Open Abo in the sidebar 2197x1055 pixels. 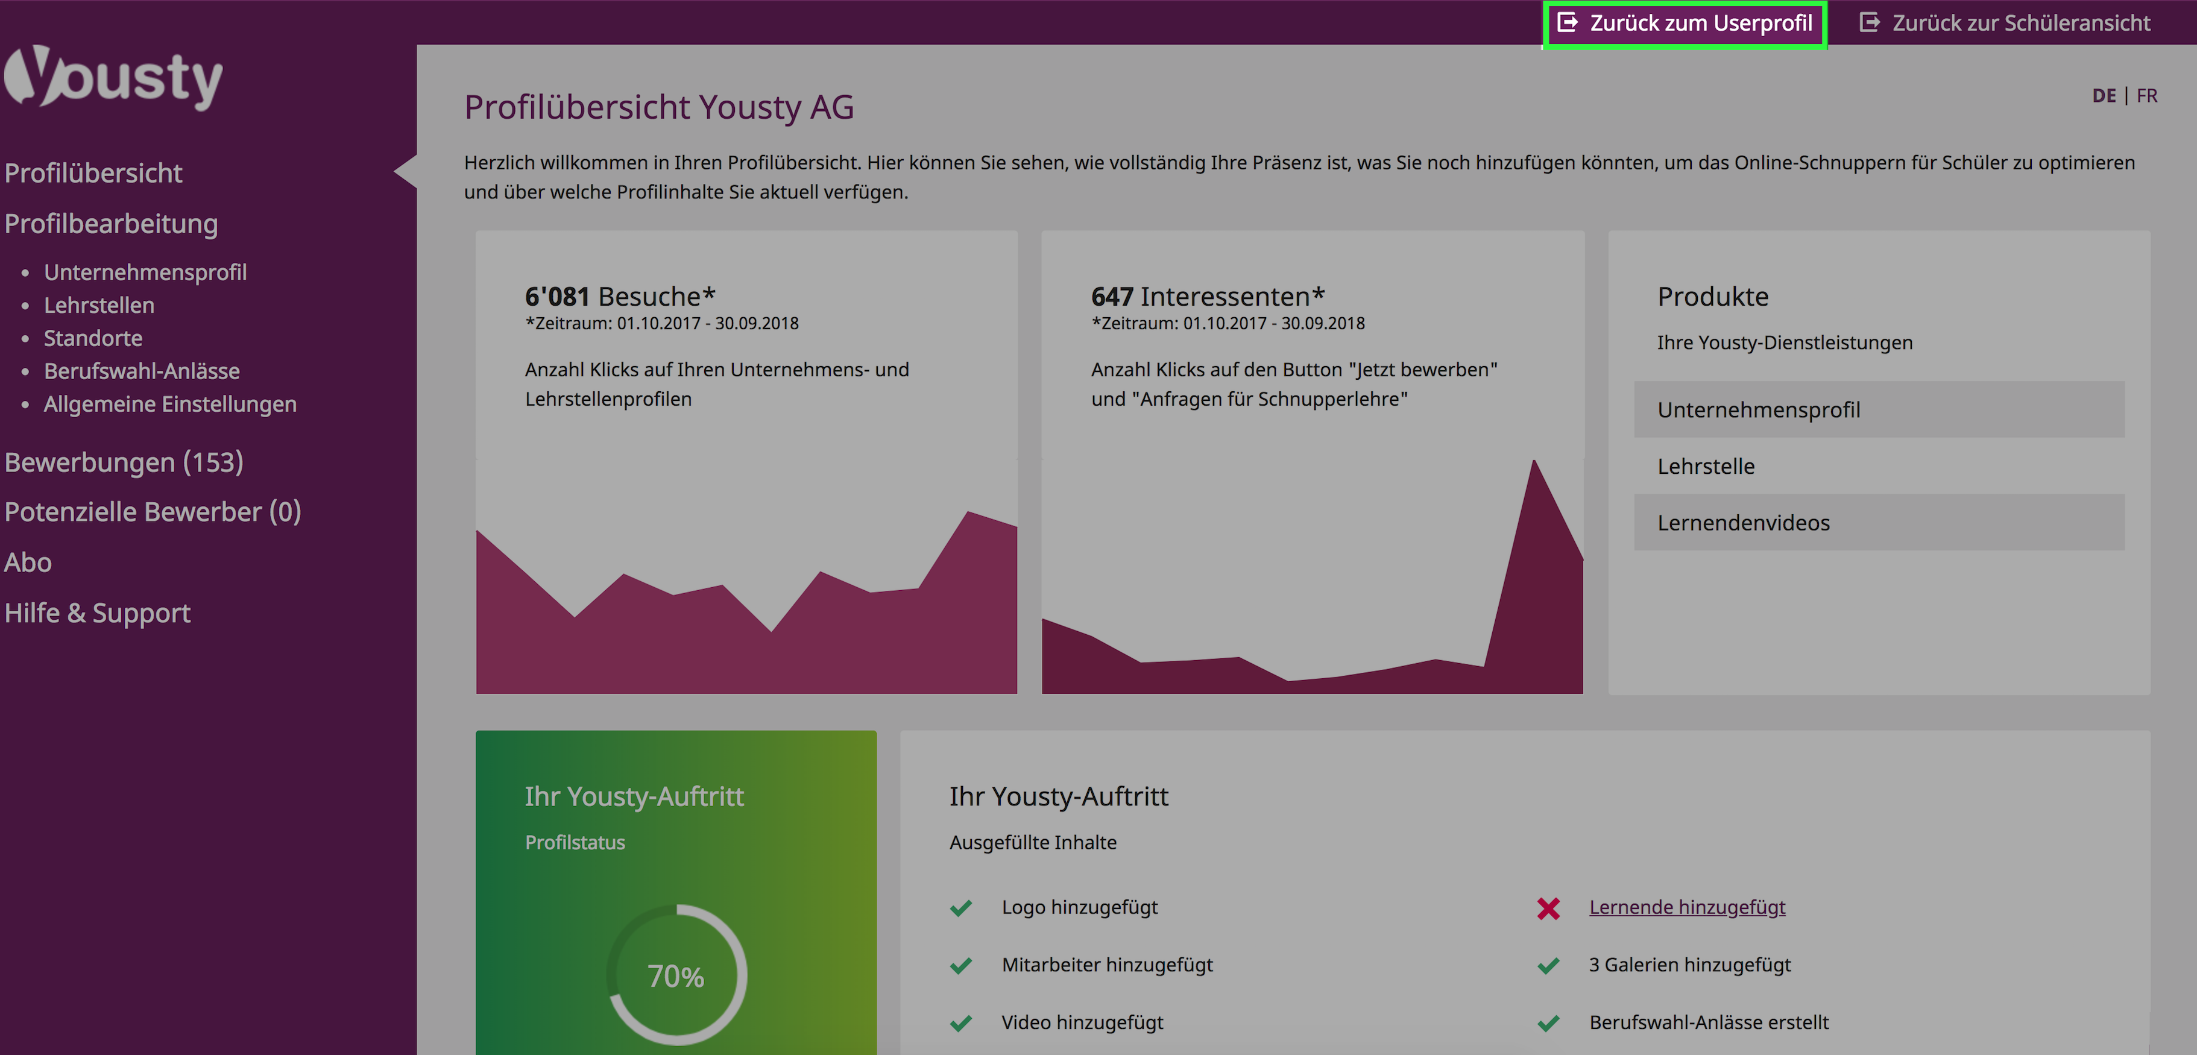tap(27, 563)
